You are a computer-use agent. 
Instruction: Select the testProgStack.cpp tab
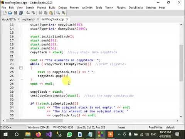(x=53, y=19)
